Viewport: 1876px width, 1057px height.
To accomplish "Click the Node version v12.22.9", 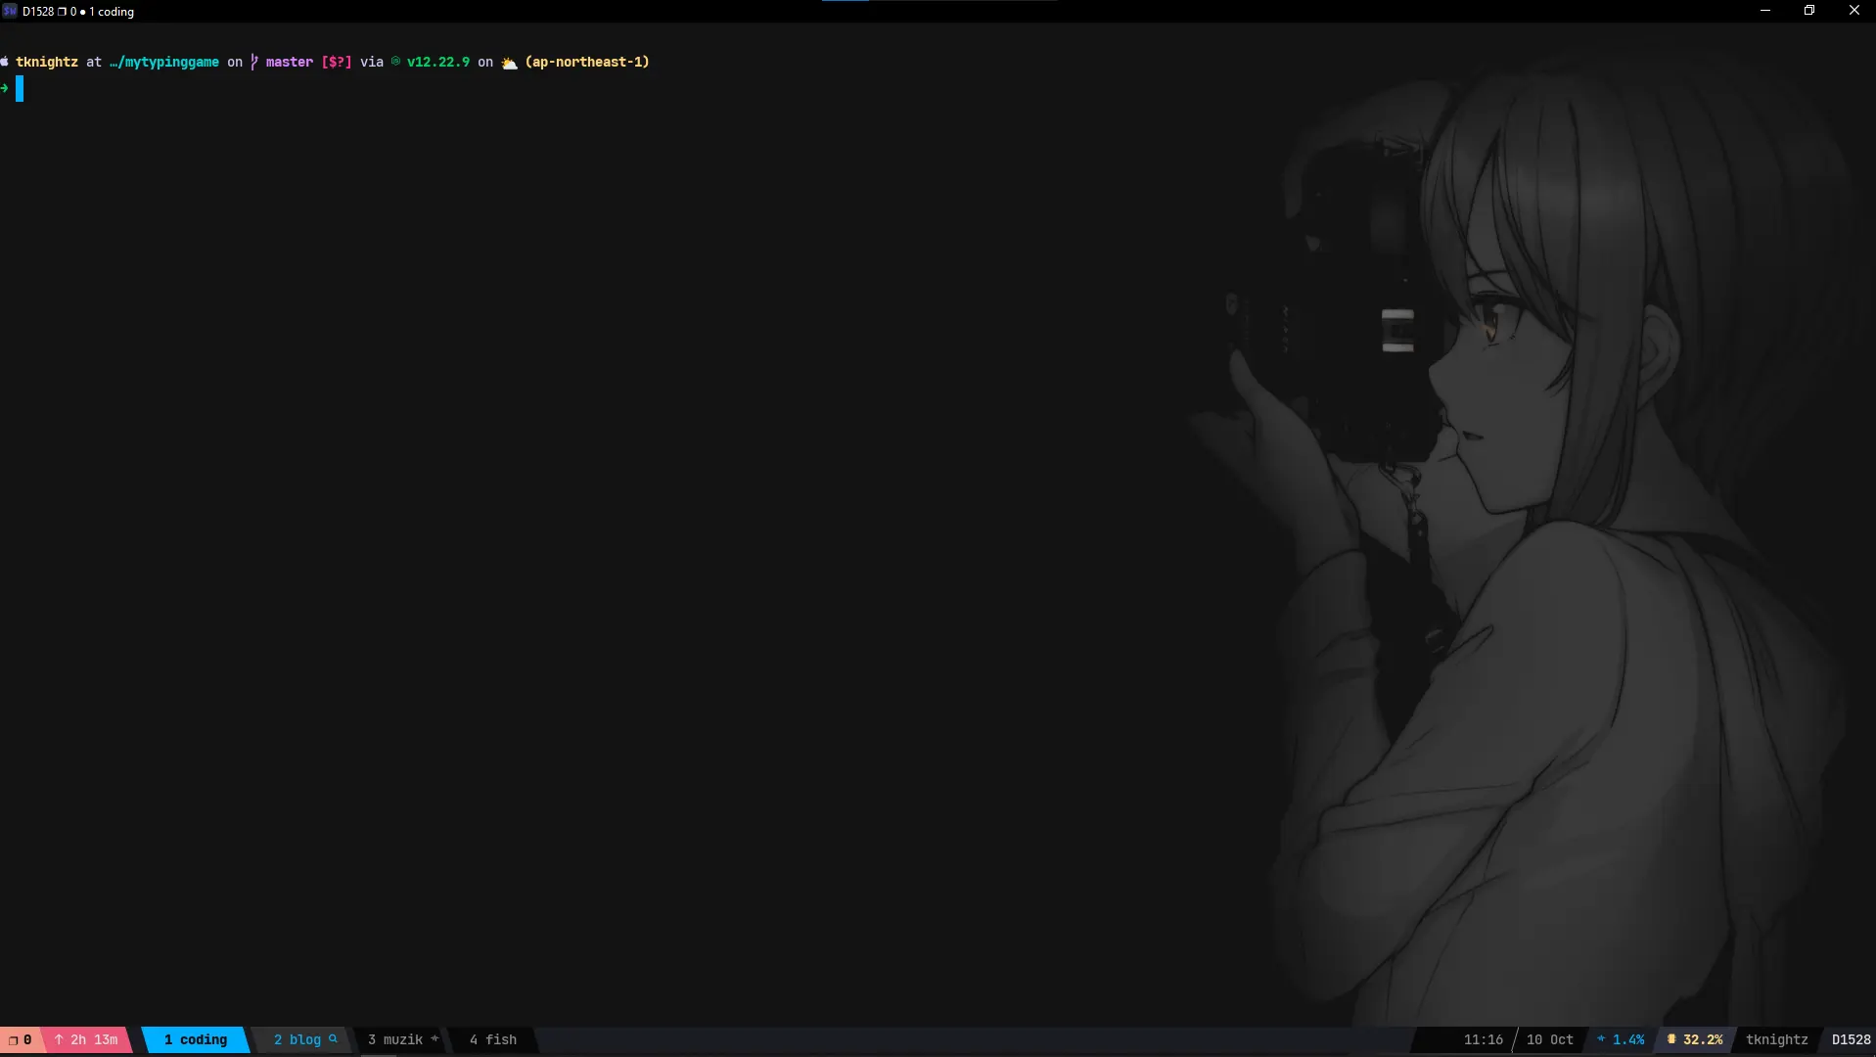I will click(x=438, y=62).
